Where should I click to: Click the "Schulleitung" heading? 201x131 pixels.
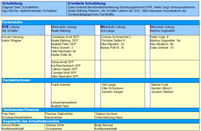pyautogui.click(x=13, y=3)
